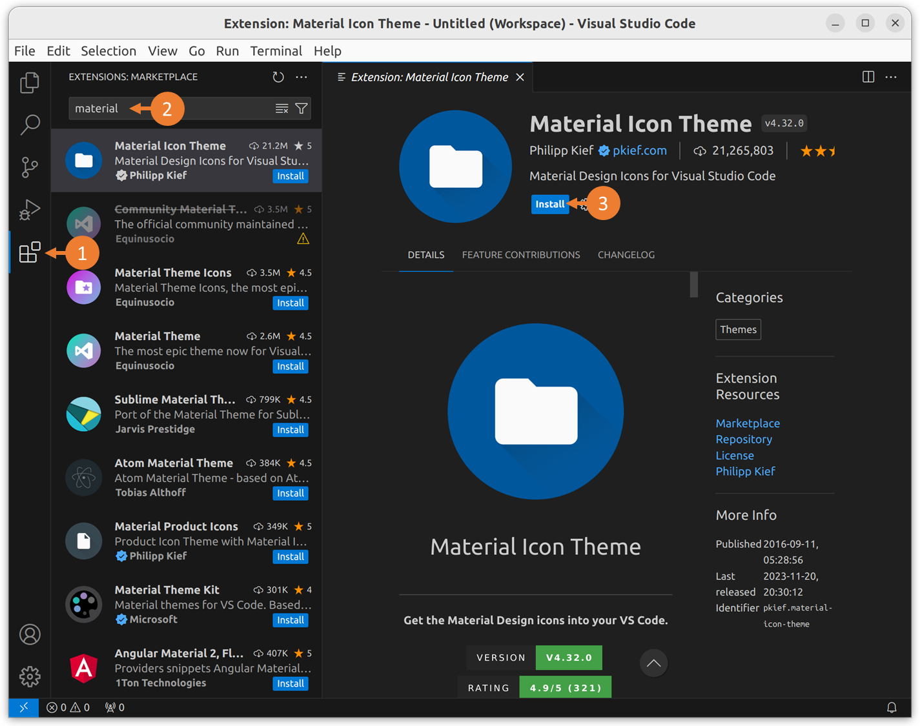
Task: Clear extensions search results icon
Action: pyautogui.click(x=282, y=108)
